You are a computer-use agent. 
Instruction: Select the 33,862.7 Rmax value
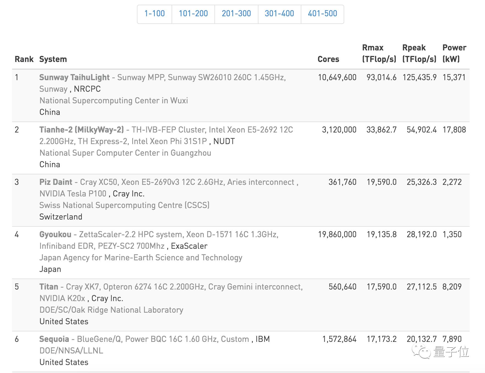click(x=381, y=130)
